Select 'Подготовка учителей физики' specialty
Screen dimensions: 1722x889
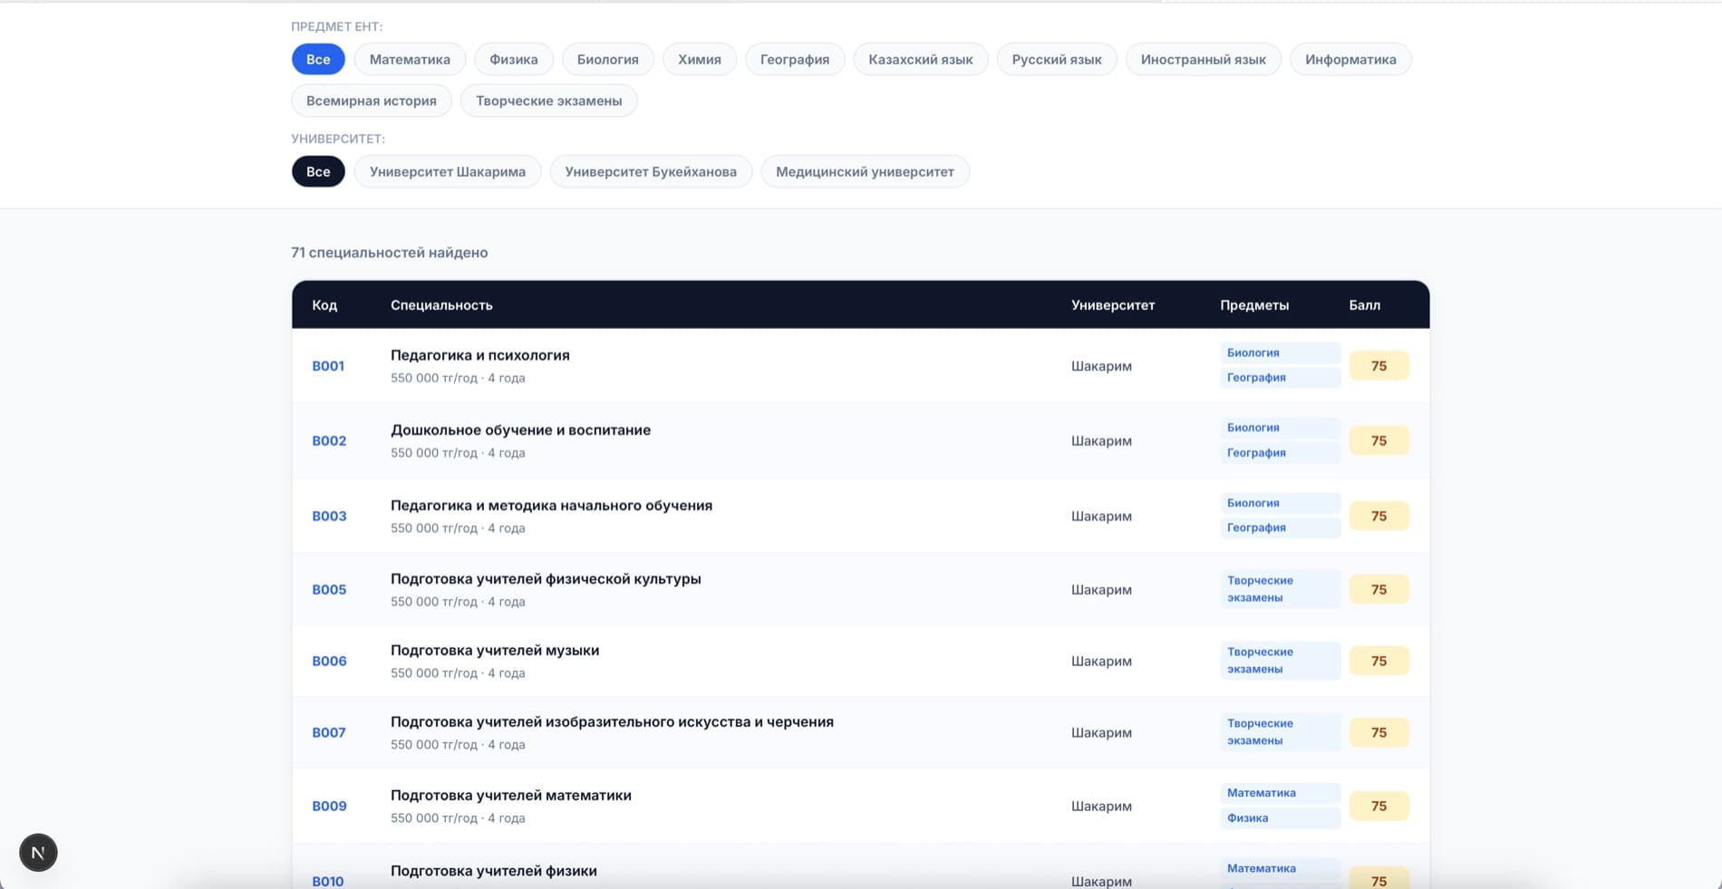tap(494, 871)
